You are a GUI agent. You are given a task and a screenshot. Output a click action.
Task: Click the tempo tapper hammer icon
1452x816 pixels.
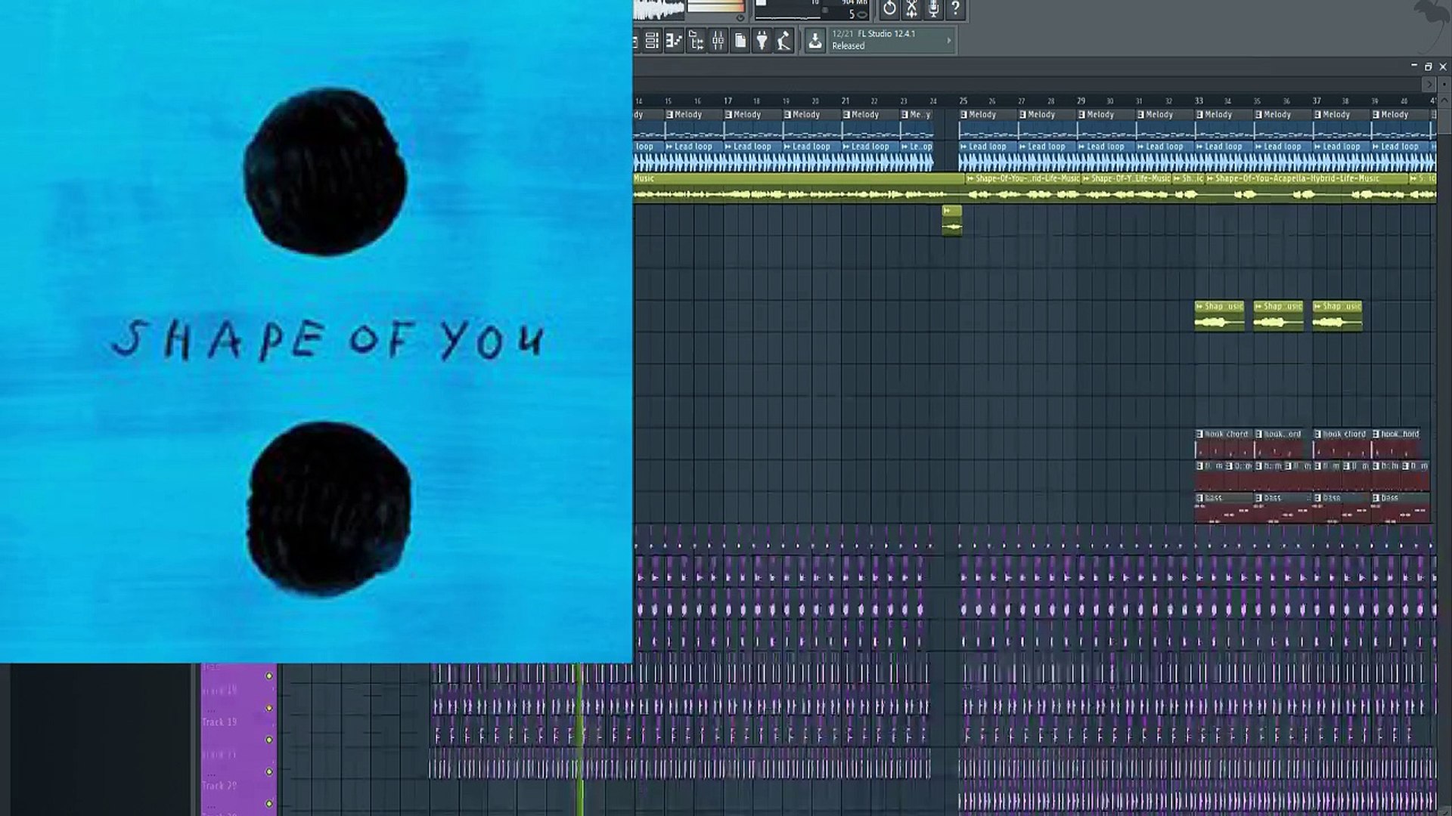(784, 41)
